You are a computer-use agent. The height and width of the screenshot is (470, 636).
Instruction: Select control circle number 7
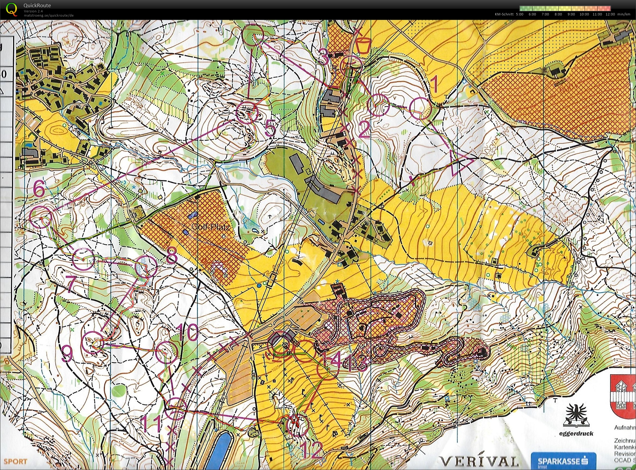coord(84,259)
